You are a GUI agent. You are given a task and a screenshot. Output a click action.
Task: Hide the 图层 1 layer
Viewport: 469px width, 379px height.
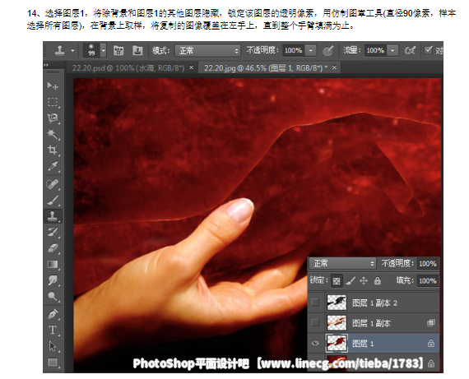click(x=316, y=343)
